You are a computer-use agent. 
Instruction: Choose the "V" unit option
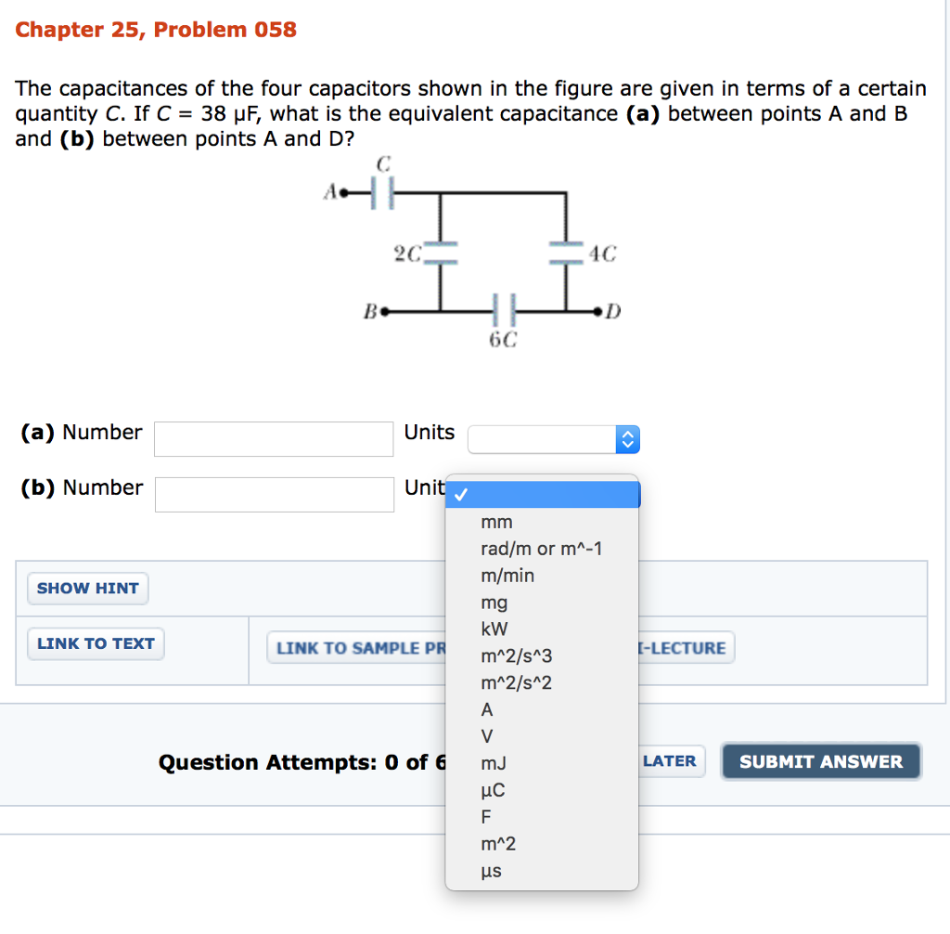tap(486, 736)
